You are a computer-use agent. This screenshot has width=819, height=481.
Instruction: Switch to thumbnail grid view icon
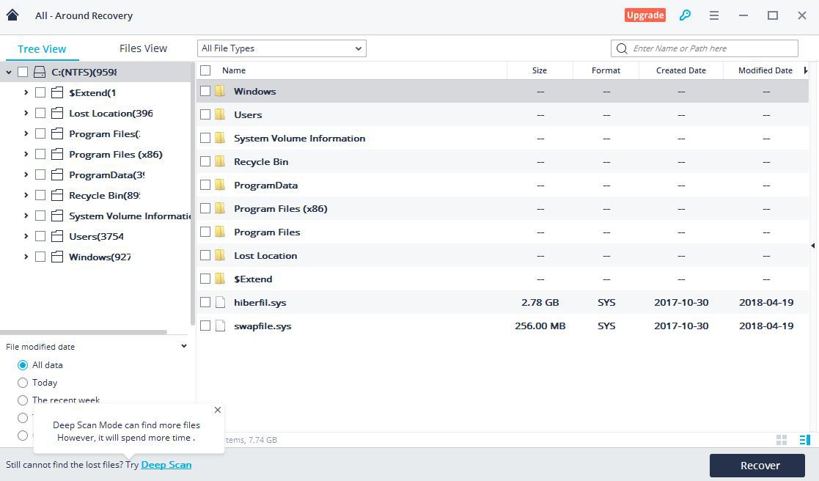pyautogui.click(x=782, y=440)
